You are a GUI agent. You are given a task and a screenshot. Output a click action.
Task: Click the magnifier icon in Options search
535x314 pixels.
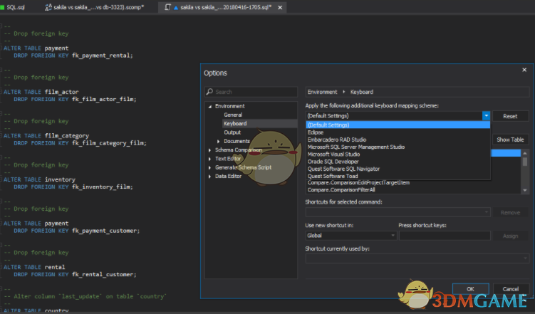pyautogui.click(x=209, y=92)
